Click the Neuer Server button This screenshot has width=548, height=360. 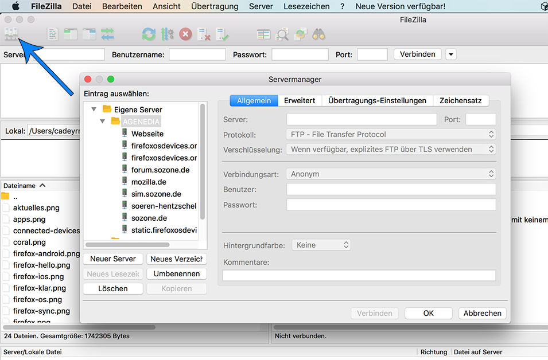pos(113,259)
